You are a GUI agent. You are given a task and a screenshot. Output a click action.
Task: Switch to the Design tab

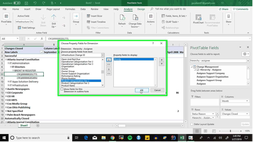click(141, 9)
